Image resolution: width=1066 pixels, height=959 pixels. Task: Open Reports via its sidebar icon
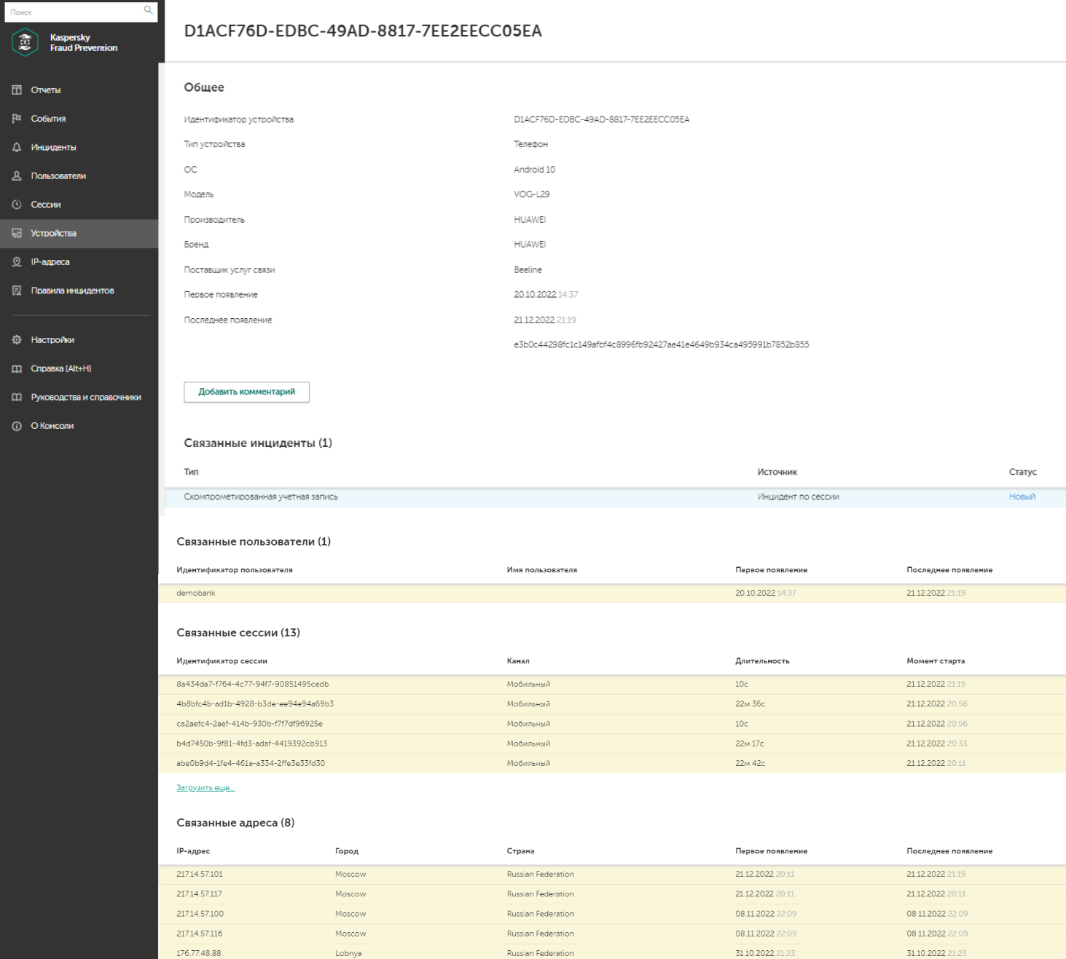point(17,90)
